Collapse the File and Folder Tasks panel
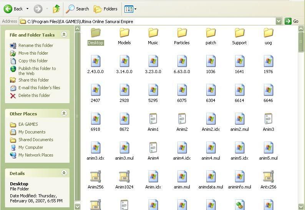 (64, 35)
